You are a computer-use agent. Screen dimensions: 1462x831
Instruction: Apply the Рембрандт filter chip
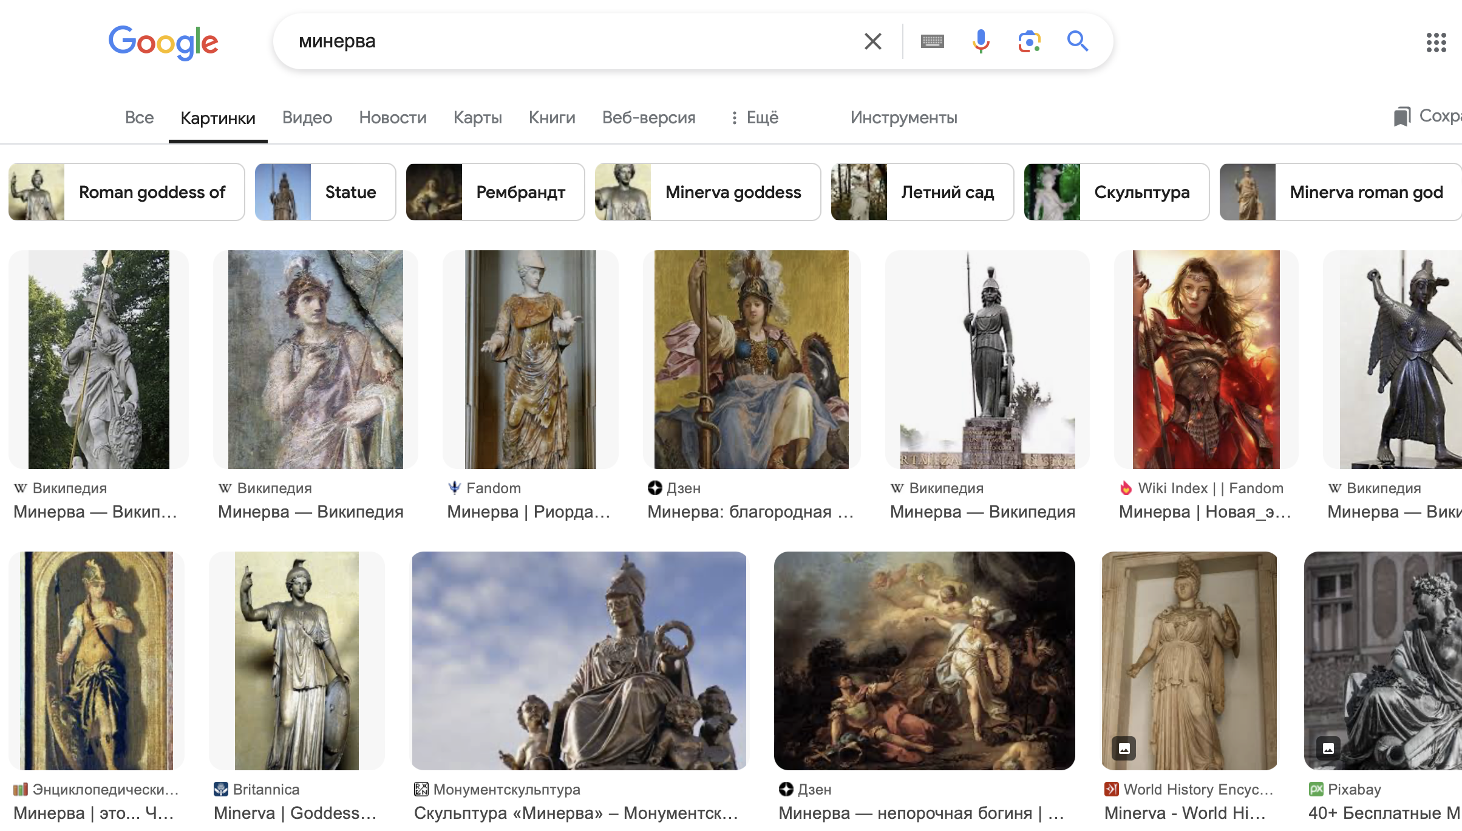(495, 192)
